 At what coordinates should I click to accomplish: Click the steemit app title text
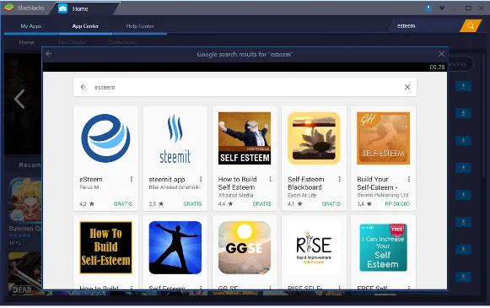pyautogui.click(x=167, y=180)
